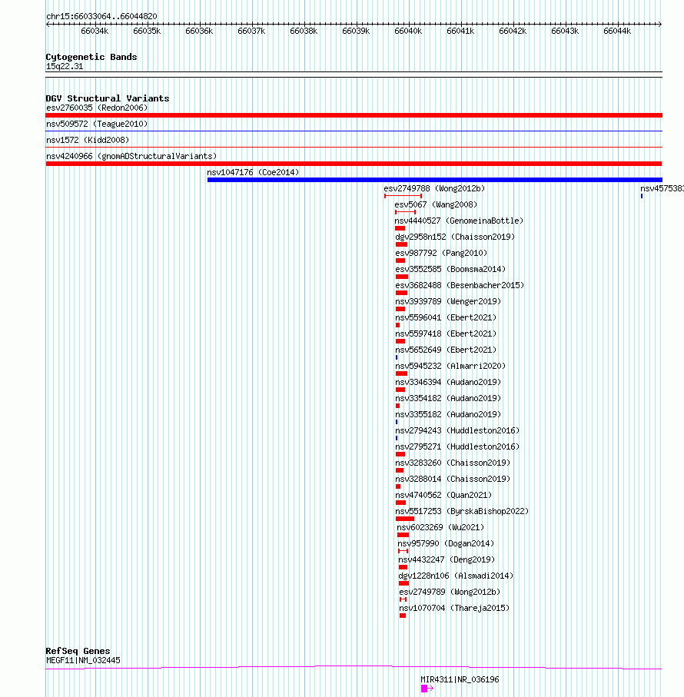
Task: Open nsv4740562 (Quan2021) variant
Action: pos(443,495)
